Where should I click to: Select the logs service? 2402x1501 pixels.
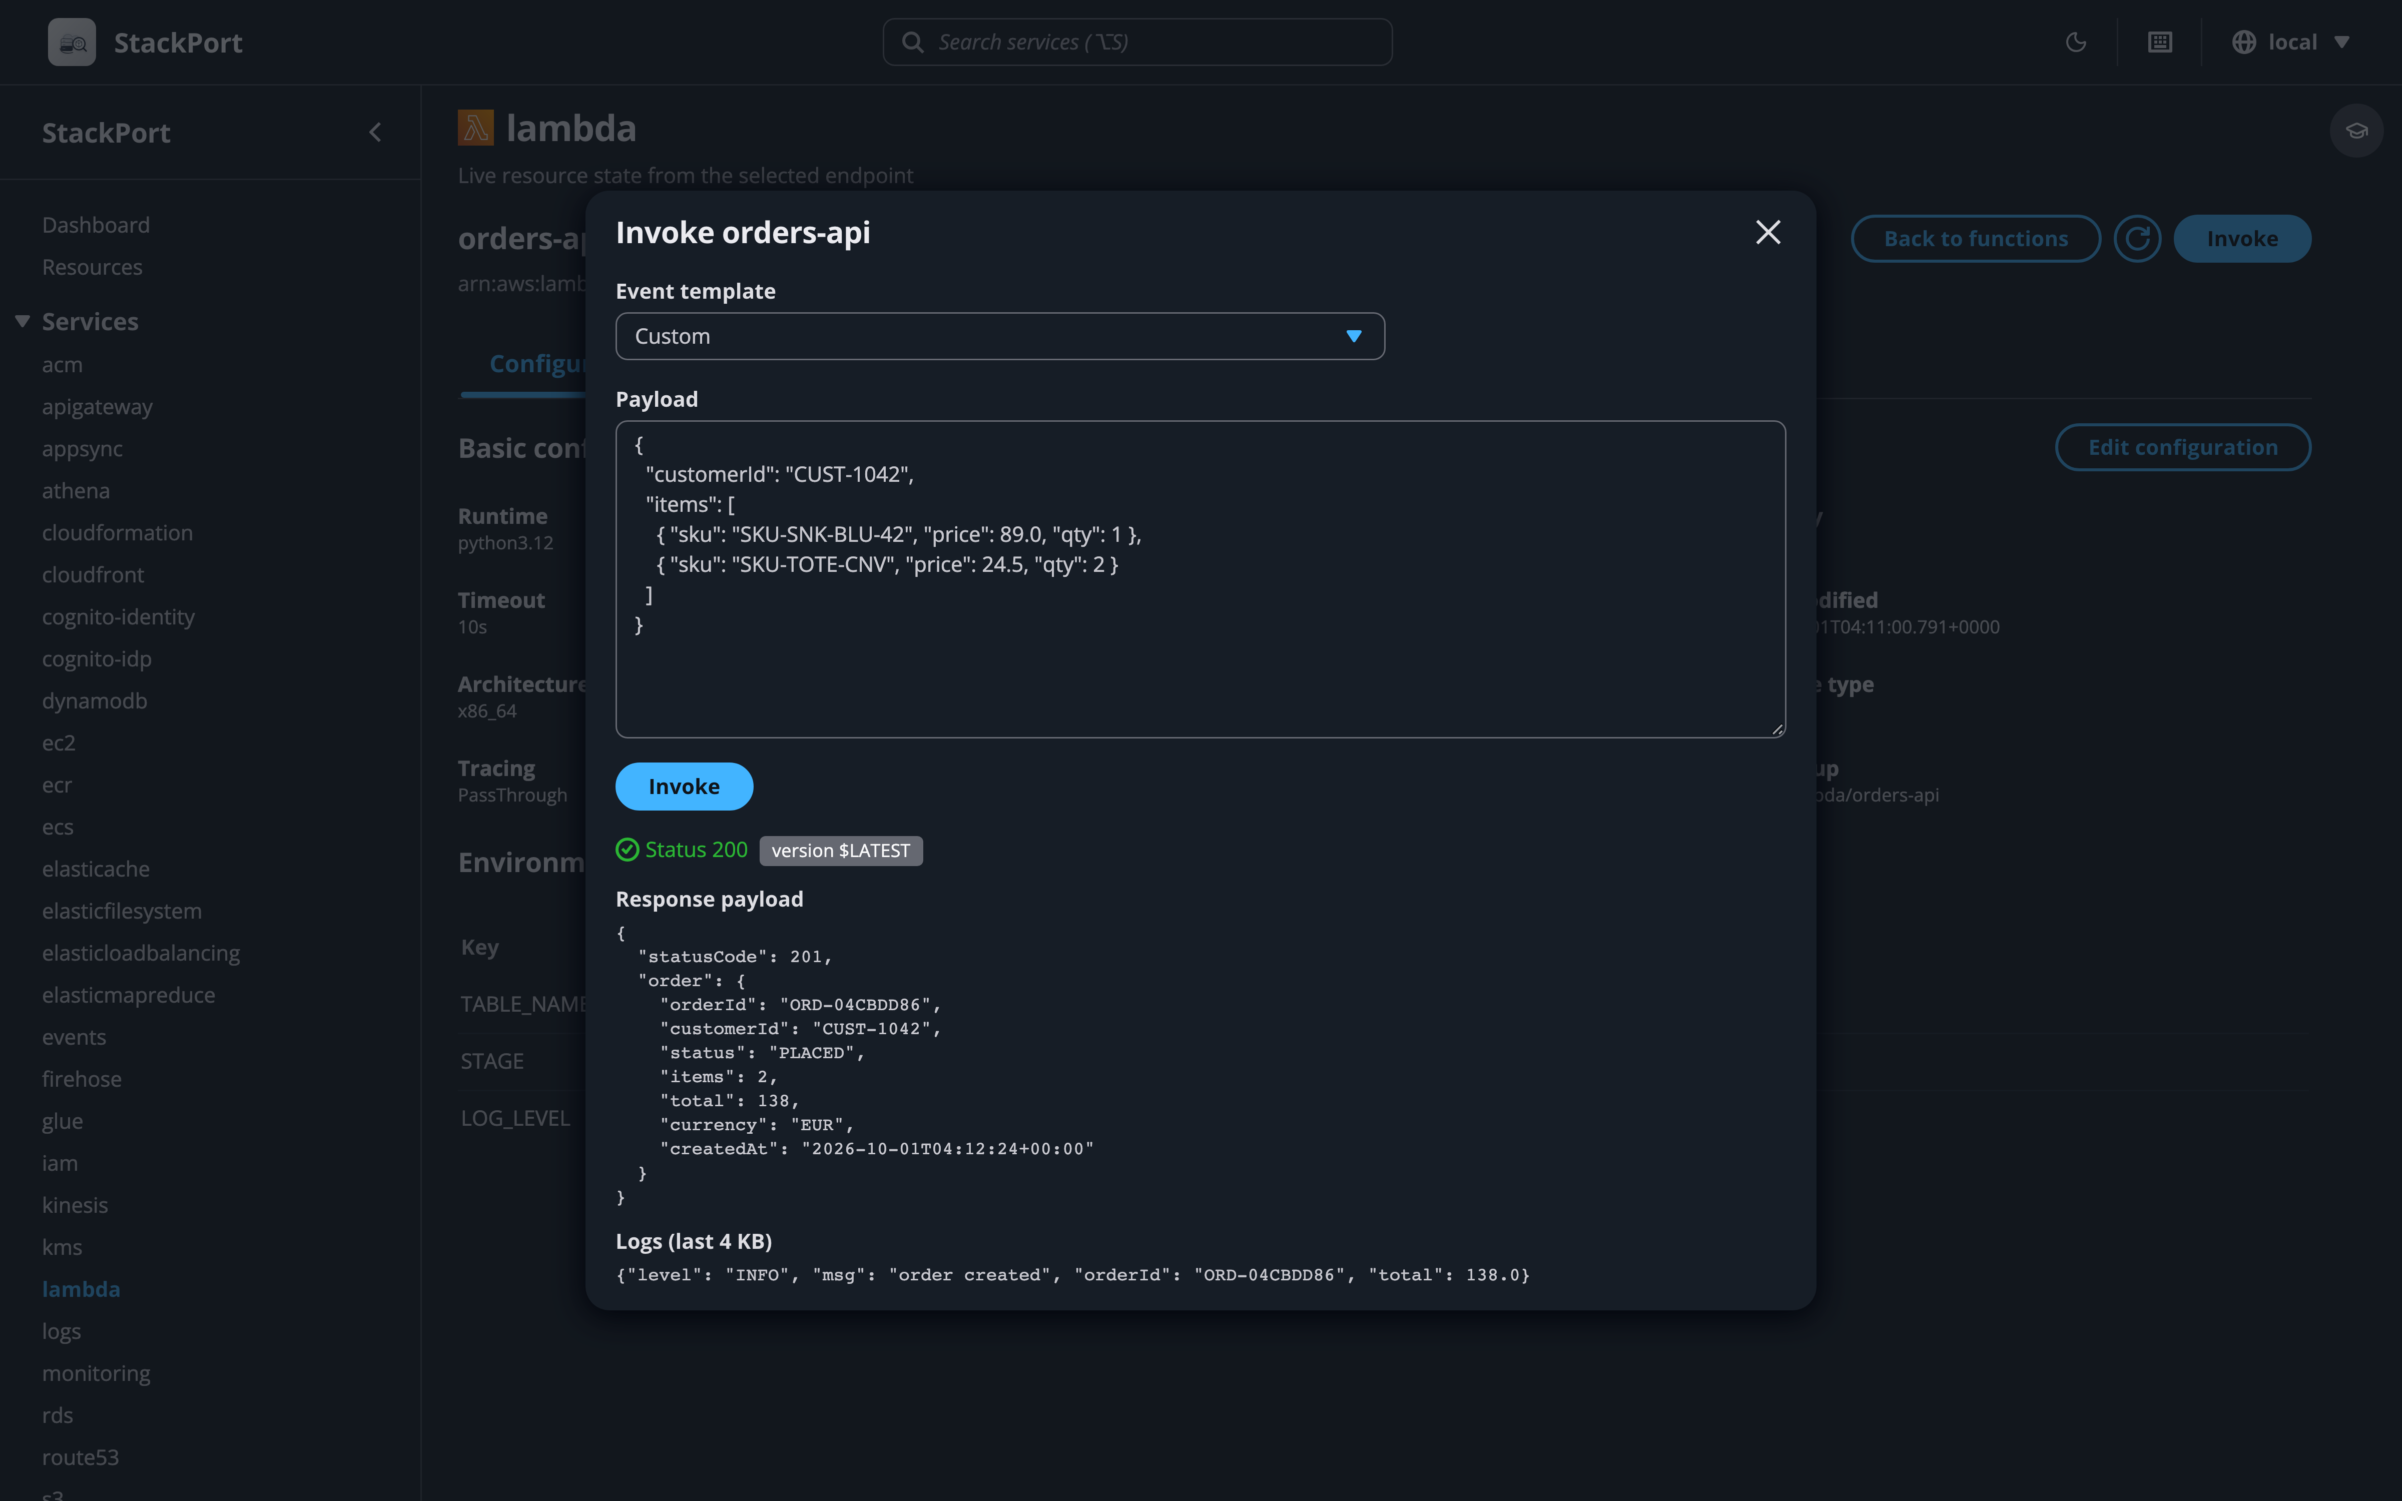pyautogui.click(x=62, y=1330)
